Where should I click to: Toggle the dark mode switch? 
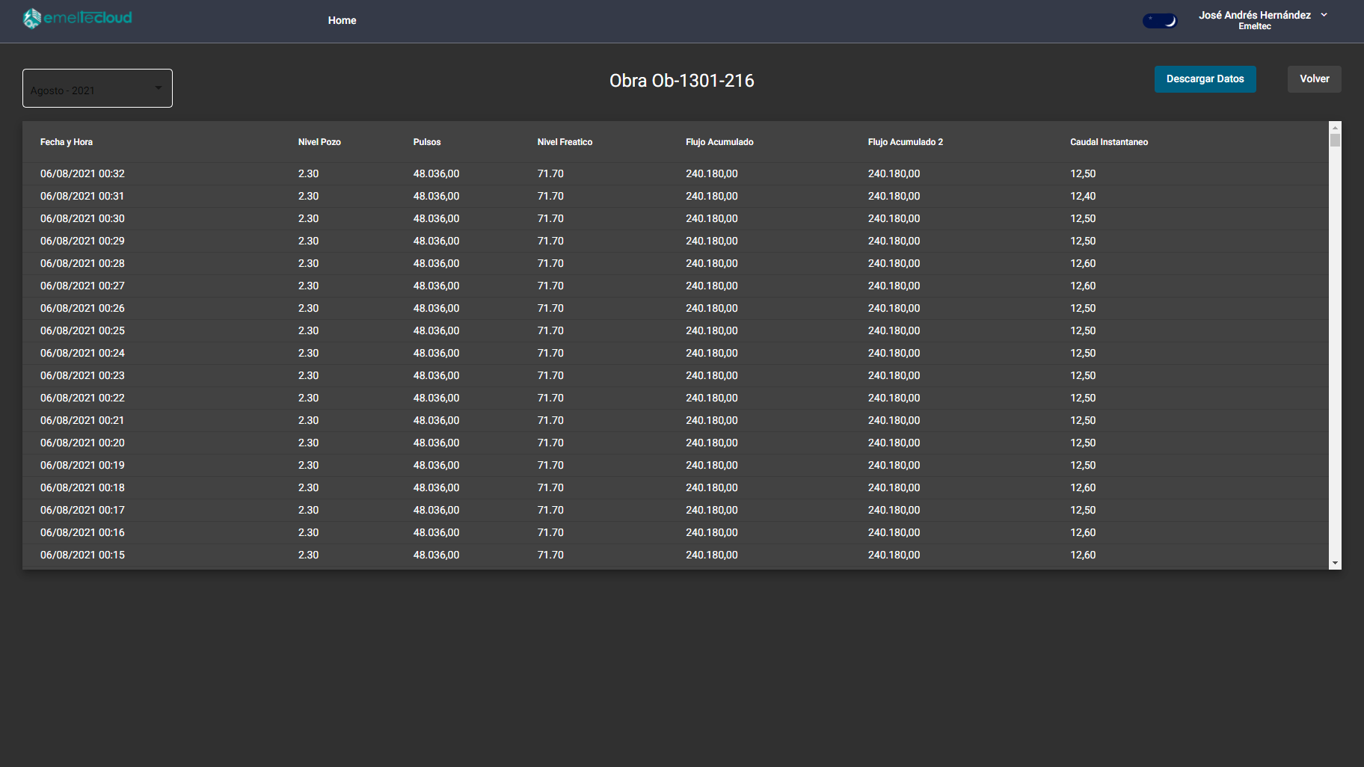click(1160, 21)
